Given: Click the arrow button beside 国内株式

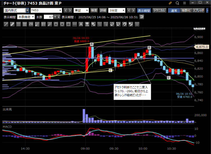Looking at the screenshot, I should (x=27, y=10).
